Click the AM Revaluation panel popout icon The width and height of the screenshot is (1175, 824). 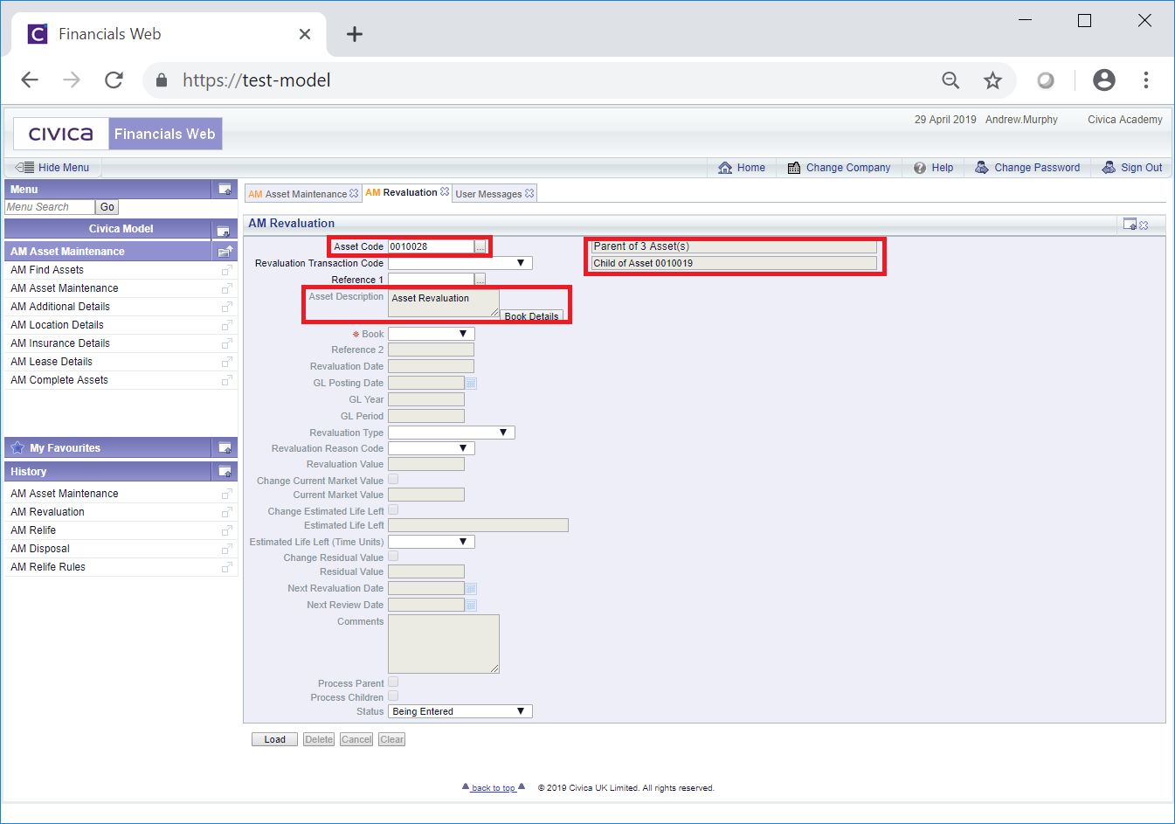coord(1130,225)
